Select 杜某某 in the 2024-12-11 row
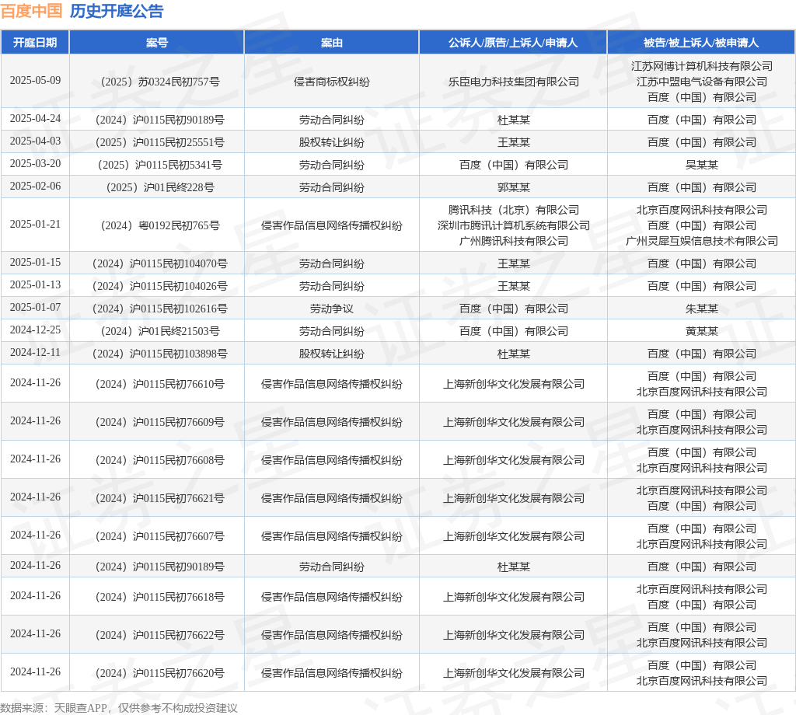The image size is (796, 715). click(x=513, y=354)
